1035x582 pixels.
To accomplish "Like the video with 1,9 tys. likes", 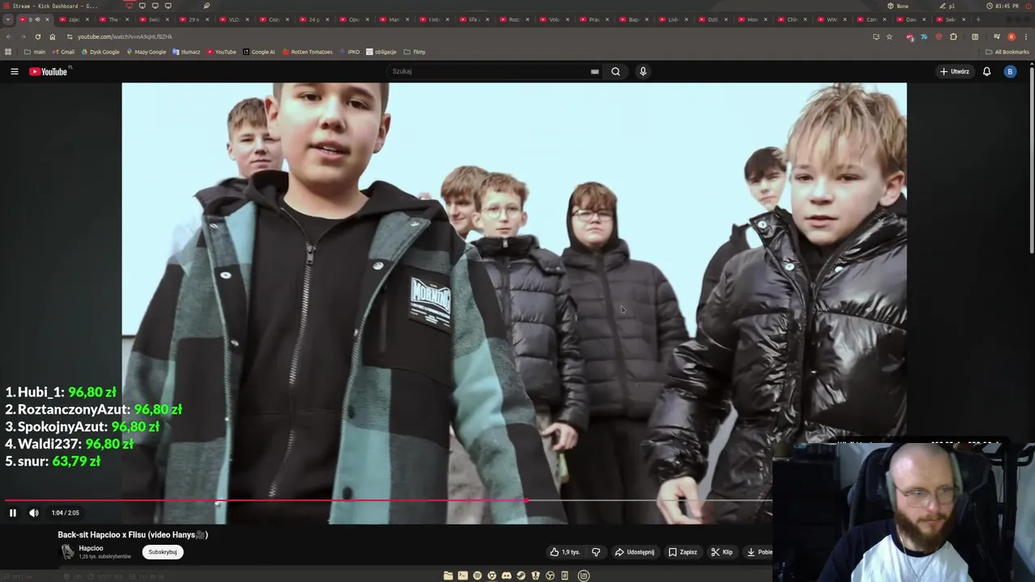I will click(565, 552).
